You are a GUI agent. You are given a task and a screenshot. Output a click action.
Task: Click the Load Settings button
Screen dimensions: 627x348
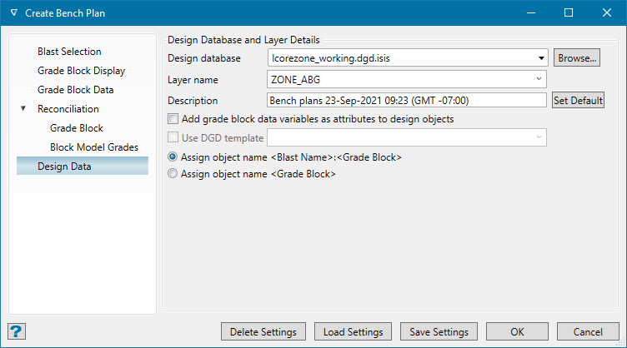354,331
